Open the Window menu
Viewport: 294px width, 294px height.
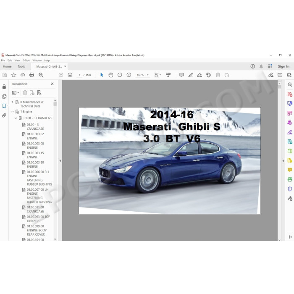point(37,60)
